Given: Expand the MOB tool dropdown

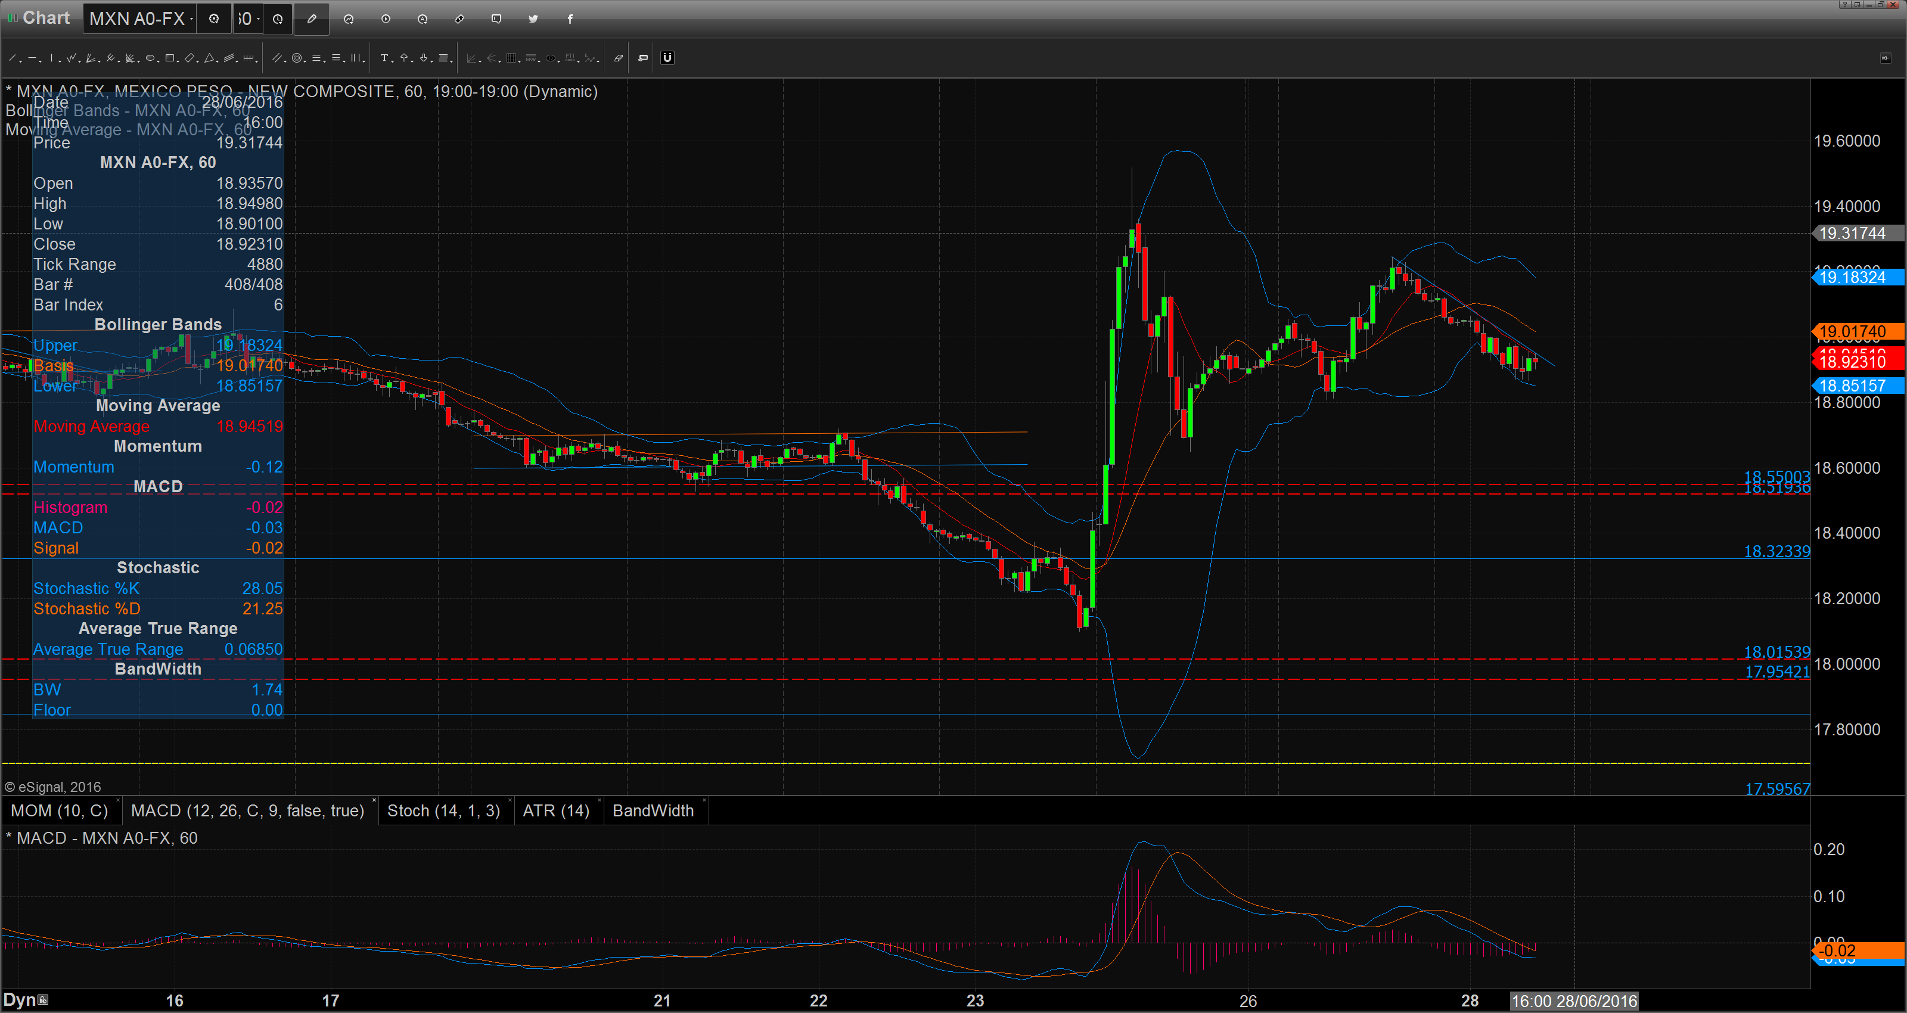Looking at the screenshot, I should 540,61.
